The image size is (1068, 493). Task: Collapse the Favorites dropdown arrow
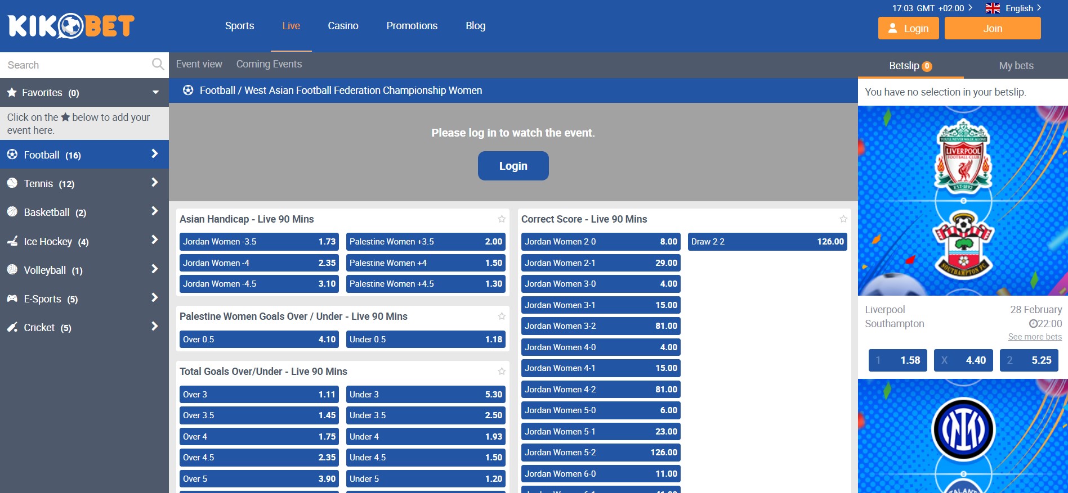[155, 92]
